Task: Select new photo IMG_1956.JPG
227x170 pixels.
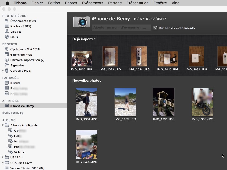Action: pos(164,102)
